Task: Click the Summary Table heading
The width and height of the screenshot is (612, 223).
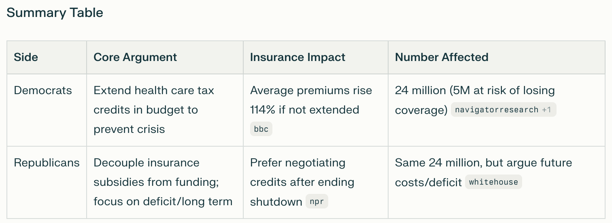Action: click(x=55, y=13)
